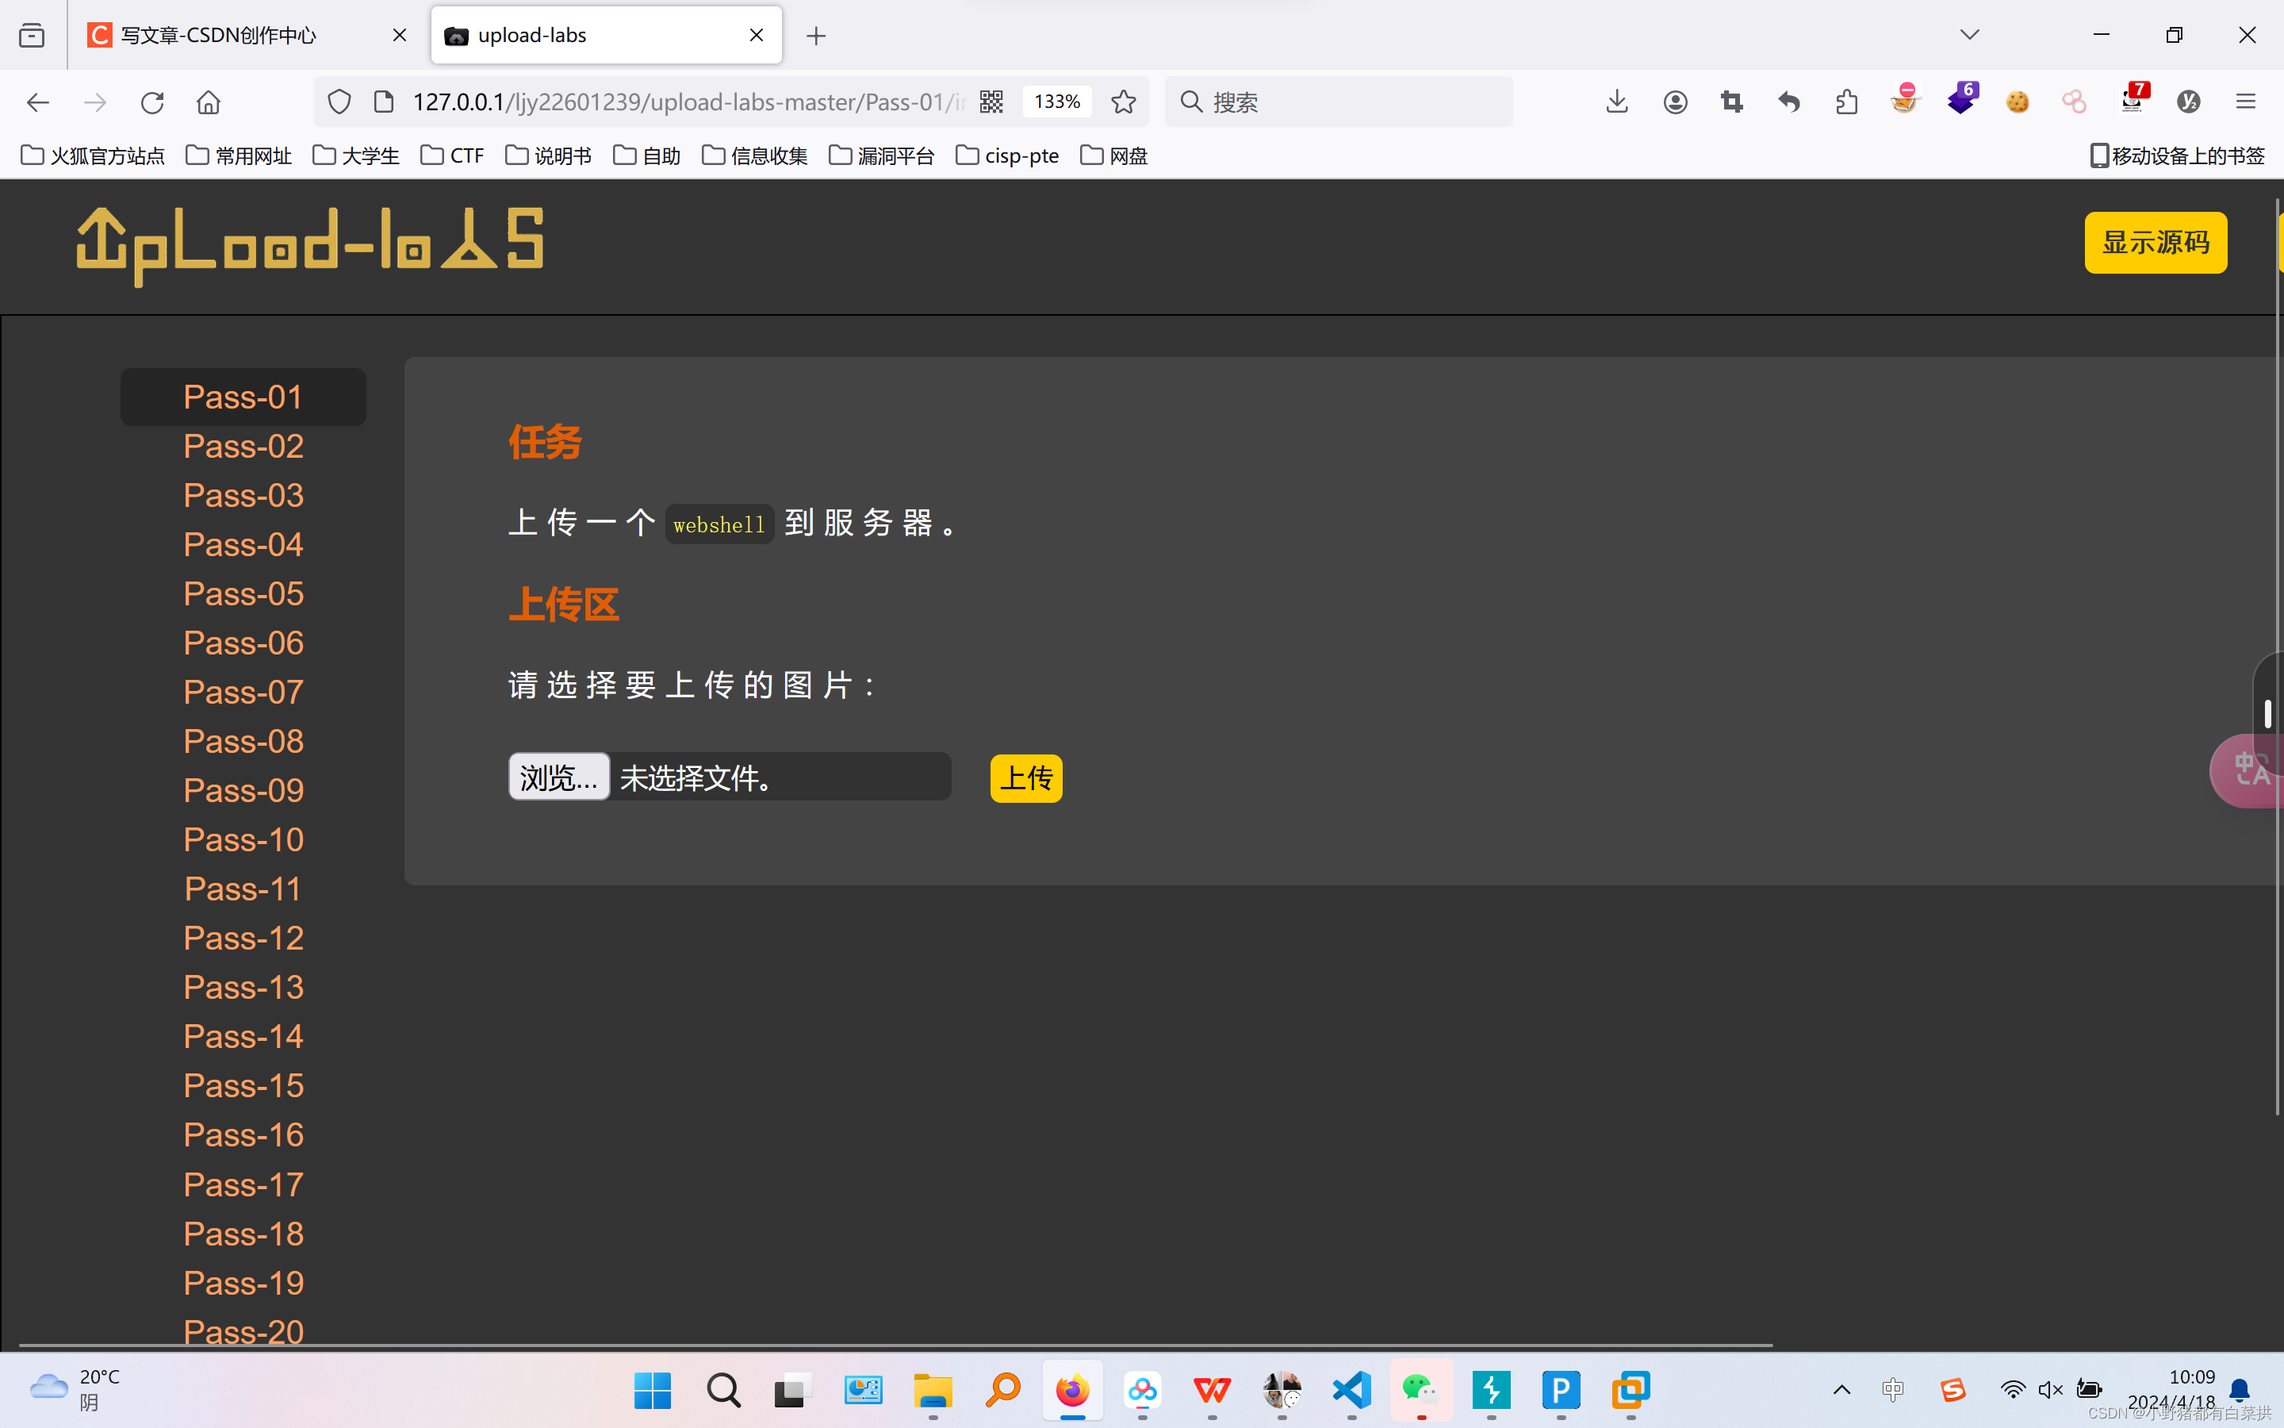Open the 常用网址 bookmark folder
This screenshot has width=2284, height=1428.
click(x=239, y=155)
